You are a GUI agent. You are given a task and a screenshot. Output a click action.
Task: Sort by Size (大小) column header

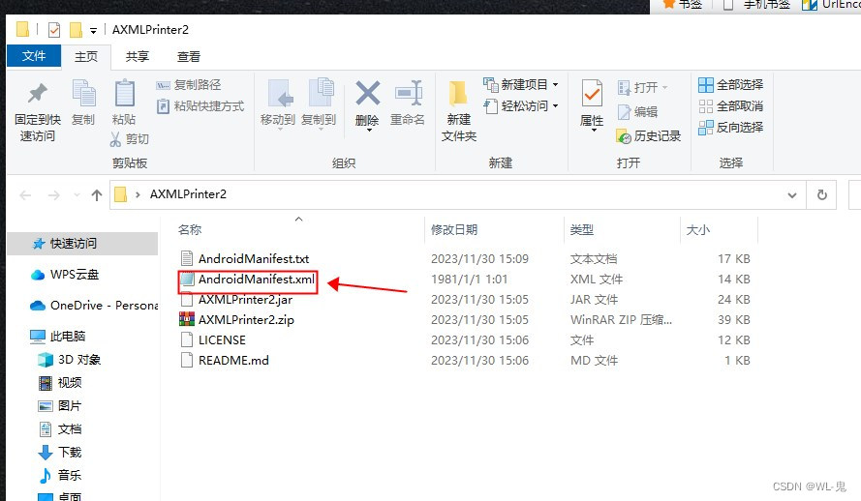[698, 229]
